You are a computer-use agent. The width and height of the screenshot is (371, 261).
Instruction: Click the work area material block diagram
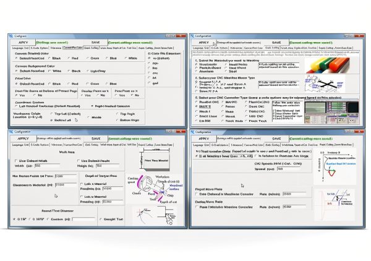tap(155, 160)
